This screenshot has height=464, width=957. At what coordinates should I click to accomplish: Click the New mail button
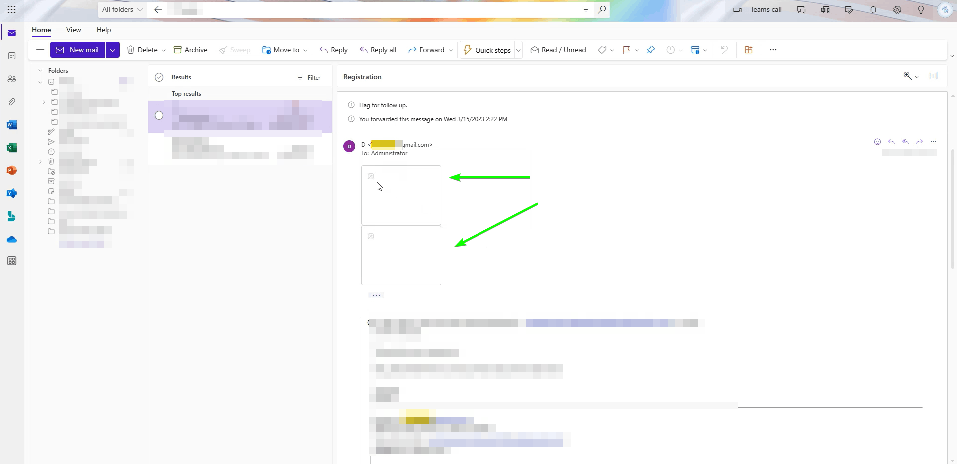[x=77, y=50]
